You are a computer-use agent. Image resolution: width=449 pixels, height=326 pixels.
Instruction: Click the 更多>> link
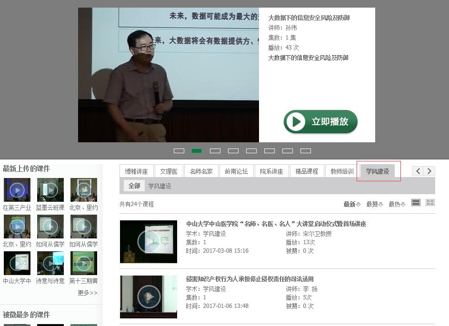point(88,293)
